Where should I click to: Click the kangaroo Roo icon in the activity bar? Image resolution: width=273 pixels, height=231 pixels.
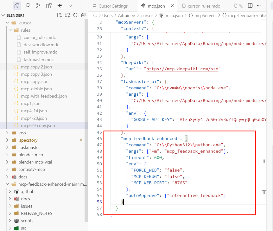[60, 6]
